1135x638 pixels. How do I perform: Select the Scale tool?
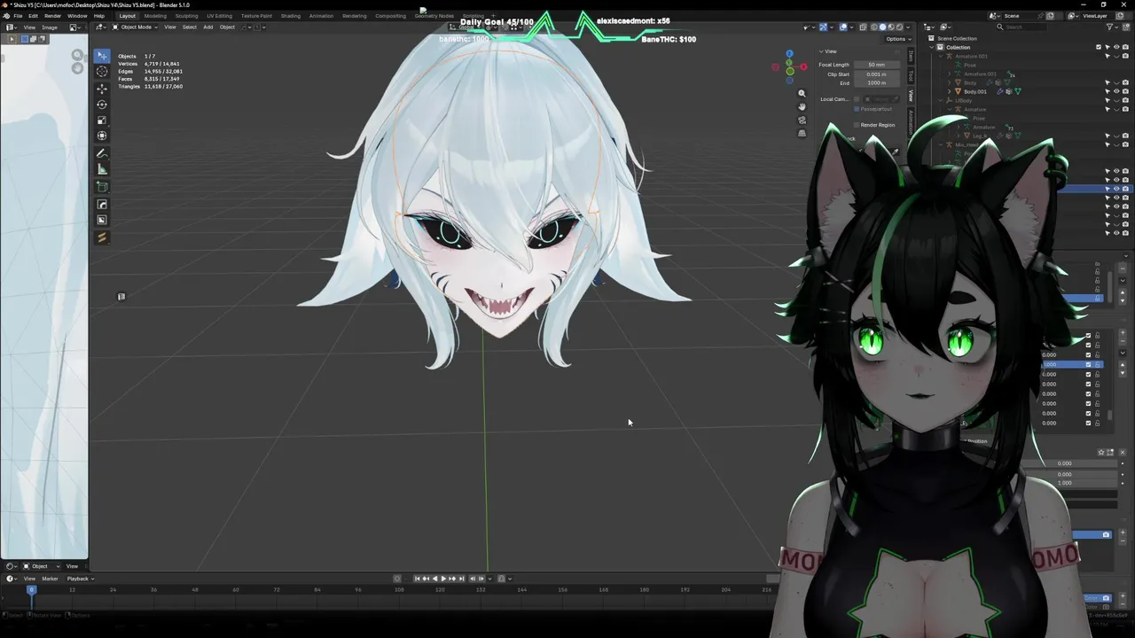point(102,120)
